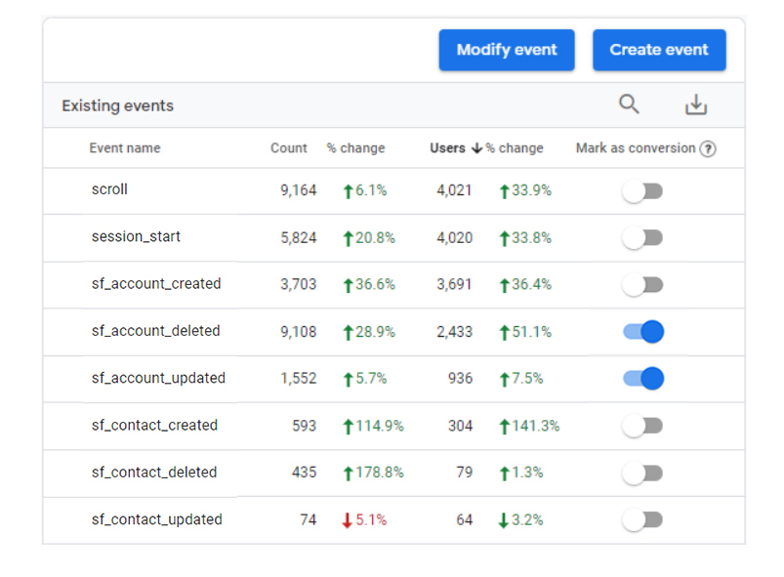Click the users value 4,021
This screenshot has width=784, height=577.
[454, 190]
